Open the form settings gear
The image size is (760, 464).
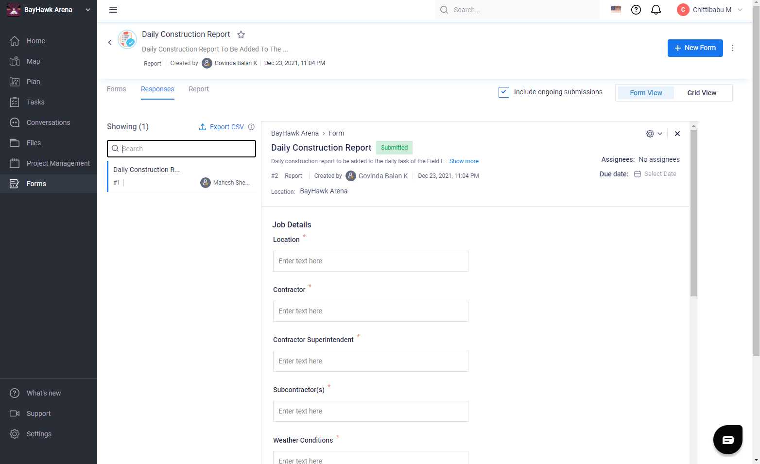[650, 134]
